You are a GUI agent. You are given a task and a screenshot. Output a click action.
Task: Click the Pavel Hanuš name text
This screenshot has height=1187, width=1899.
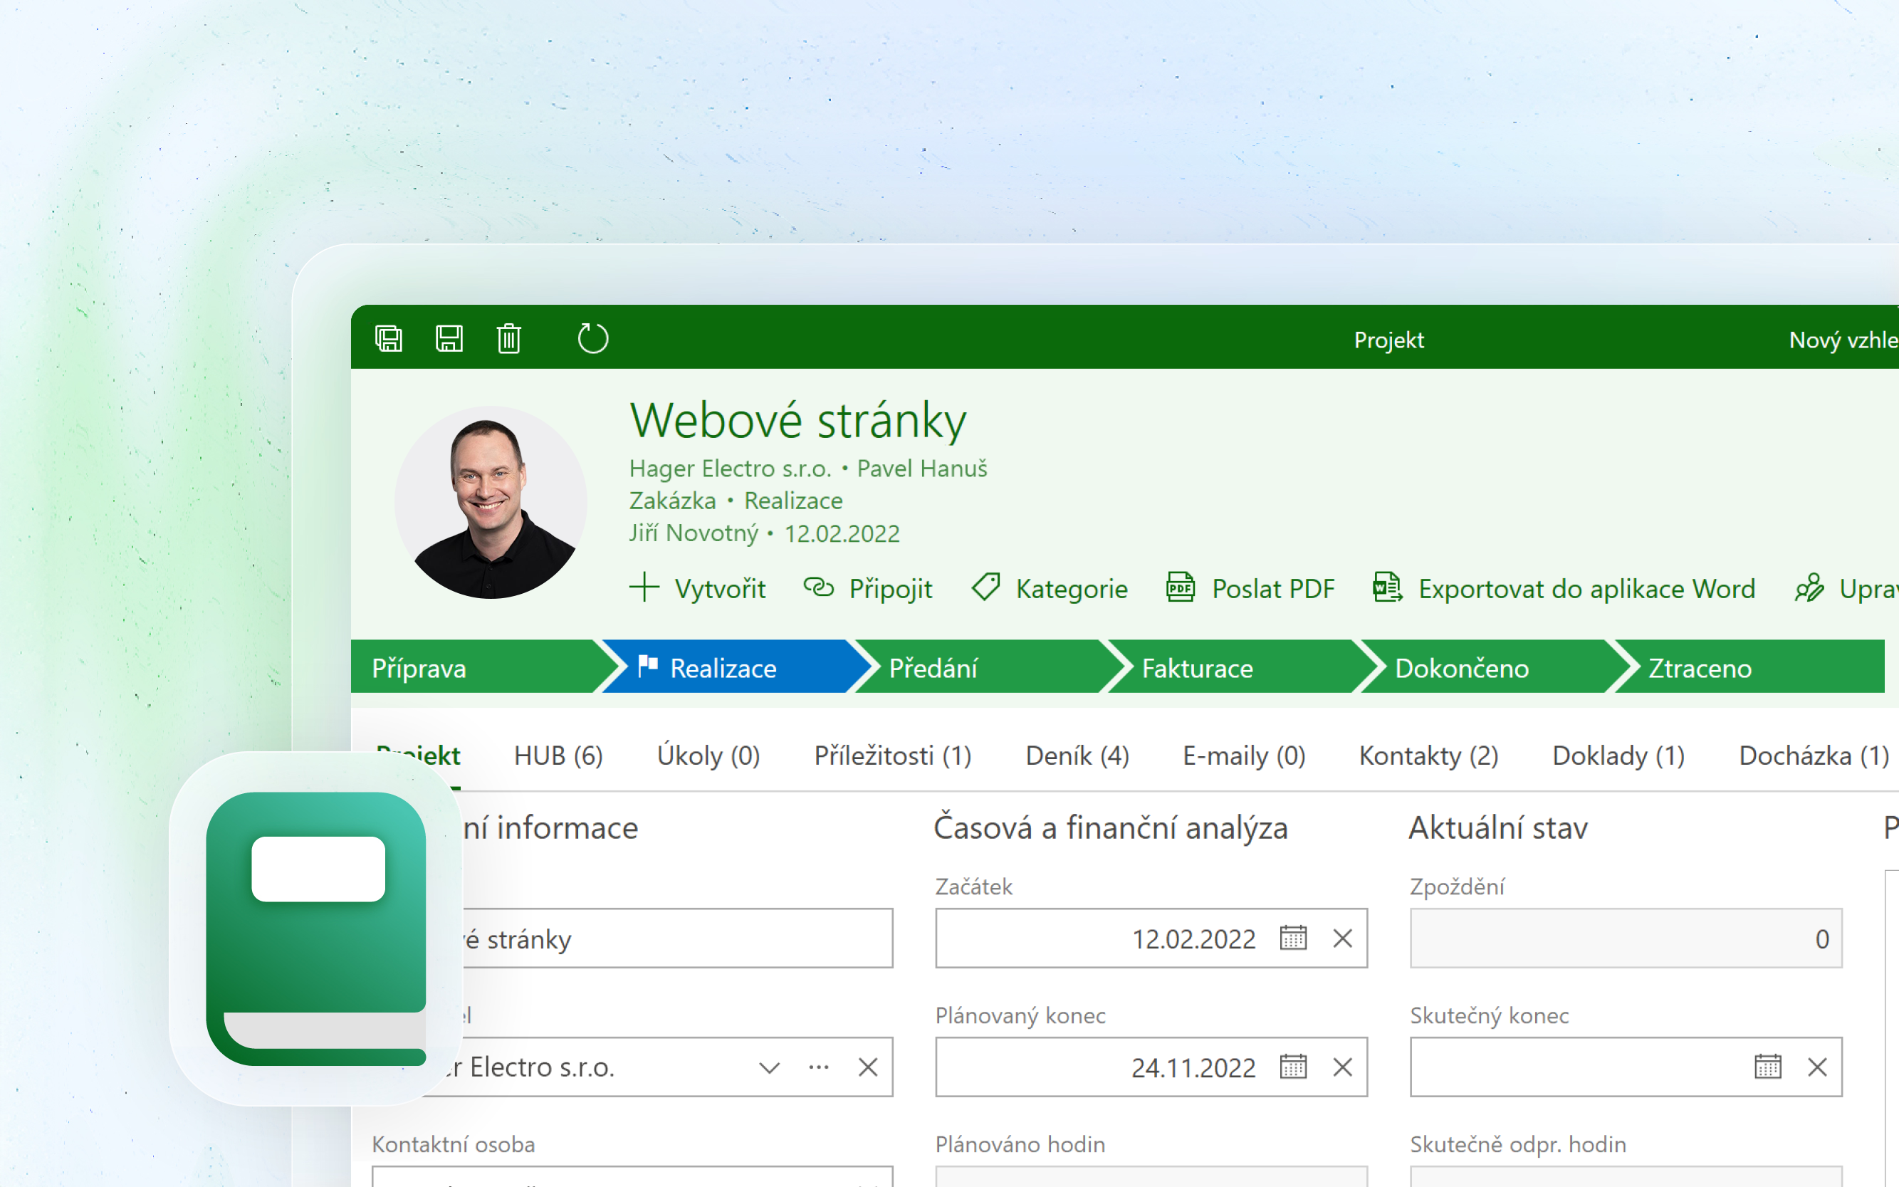921,468
